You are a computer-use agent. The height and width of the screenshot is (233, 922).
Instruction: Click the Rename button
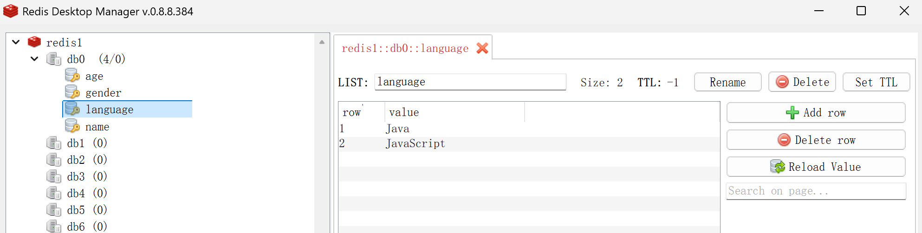pyautogui.click(x=728, y=82)
